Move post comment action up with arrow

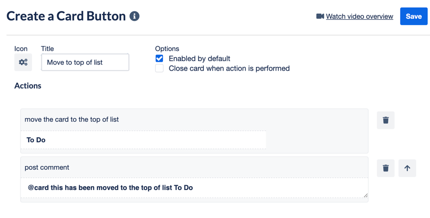coord(407,168)
